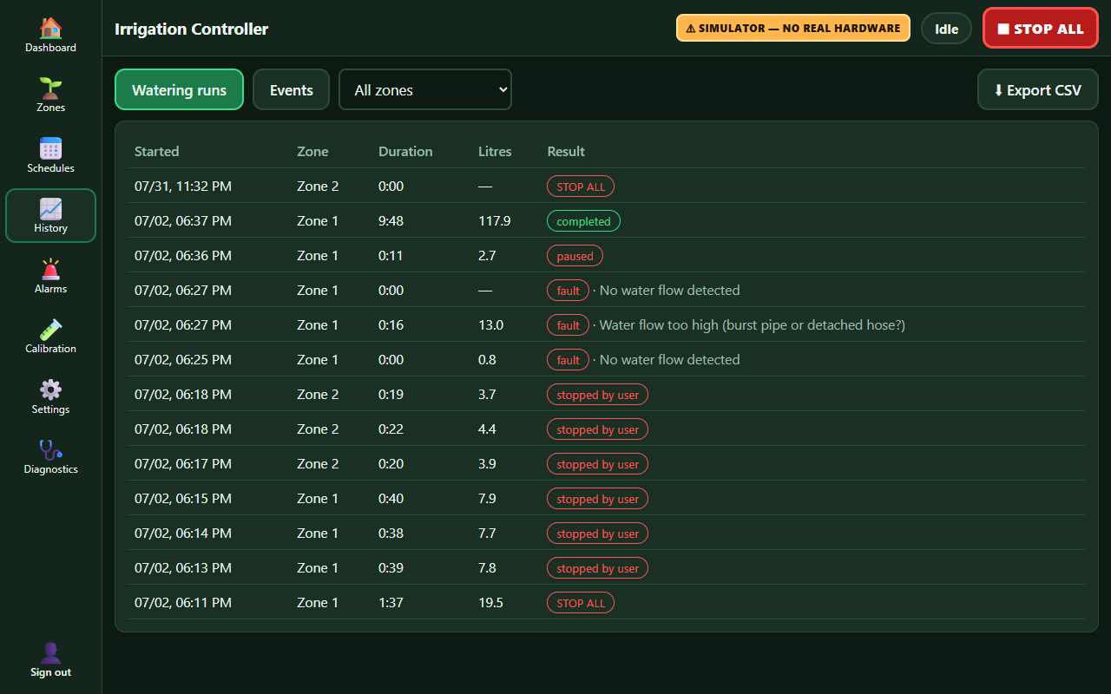1111x694 pixels.
Task: Click STOP ALL badge in 06:11 PM row
Action: (x=581, y=603)
